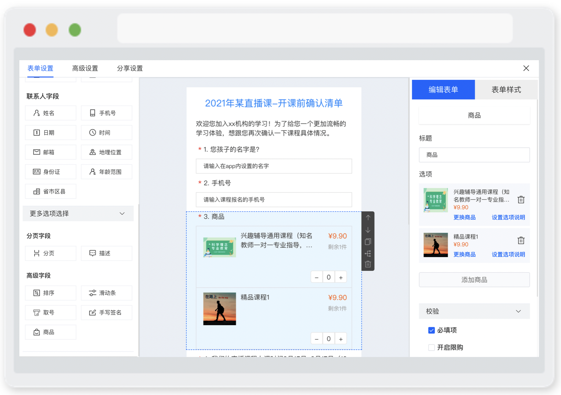Insert the 时间 time field
Screen dimensions: 561x395
click(107, 132)
